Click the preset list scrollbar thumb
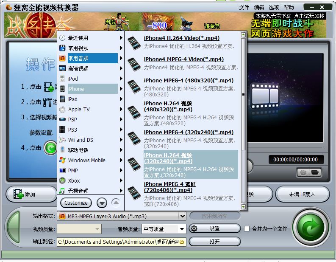 (243, 94)
